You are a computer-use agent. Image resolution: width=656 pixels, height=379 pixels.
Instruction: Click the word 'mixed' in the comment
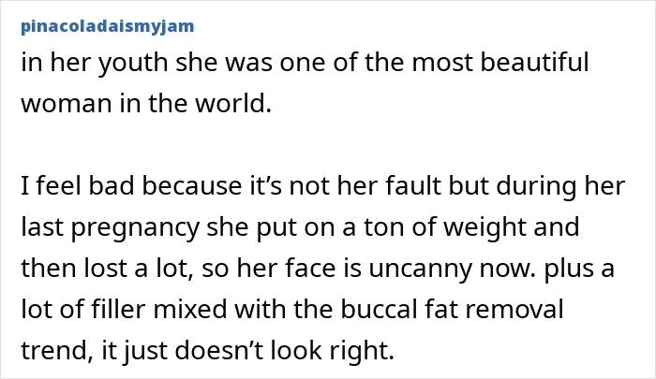189,309
